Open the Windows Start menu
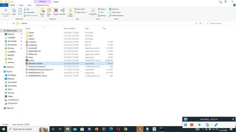 point(3,129)
